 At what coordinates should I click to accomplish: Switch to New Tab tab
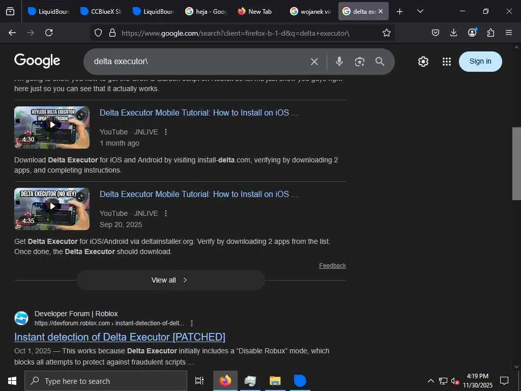[258, 12]
